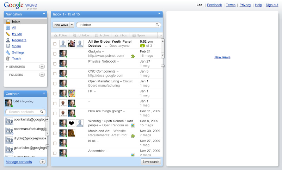
Task: Click the contacts list scroll down arrow
Action: [47, 133]
